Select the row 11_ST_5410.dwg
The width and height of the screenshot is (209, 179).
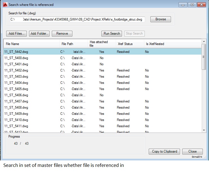pos(102,120)
